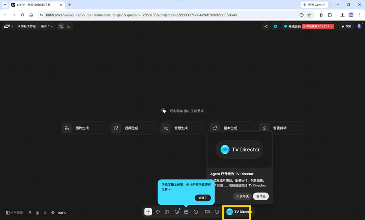Click the swap arrows icon in the bottom-left bar
Image resolution: width=365 pixels, height=220 pixels.
point(45,213)
